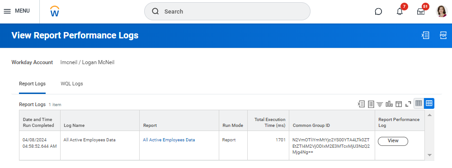Click the table scroll up arrow

pos(429,115)
